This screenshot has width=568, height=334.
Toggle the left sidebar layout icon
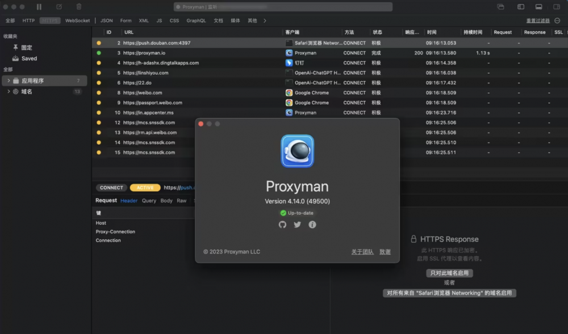coord(520,6)
